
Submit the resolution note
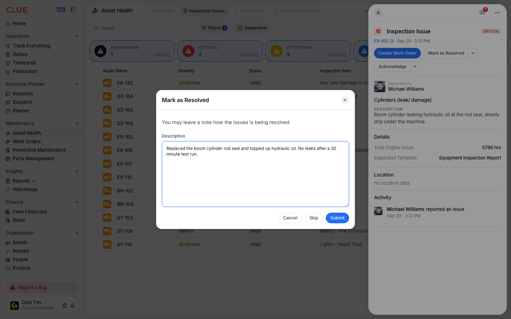click(337, 218)
